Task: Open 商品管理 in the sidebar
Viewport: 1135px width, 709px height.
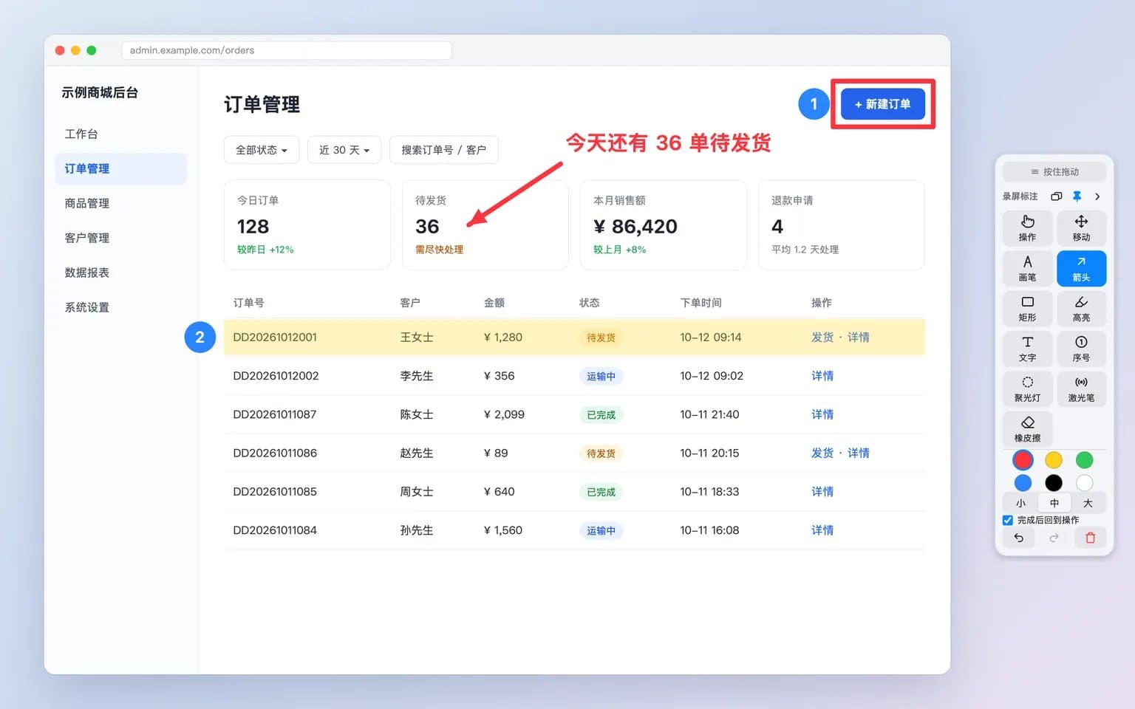Action: click(120, 203)
